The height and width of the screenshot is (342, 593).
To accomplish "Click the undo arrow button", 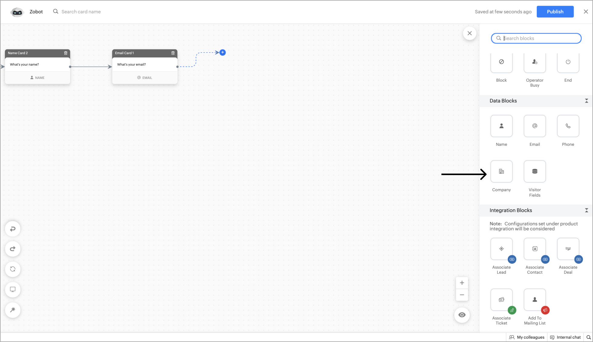I will 13,229.
